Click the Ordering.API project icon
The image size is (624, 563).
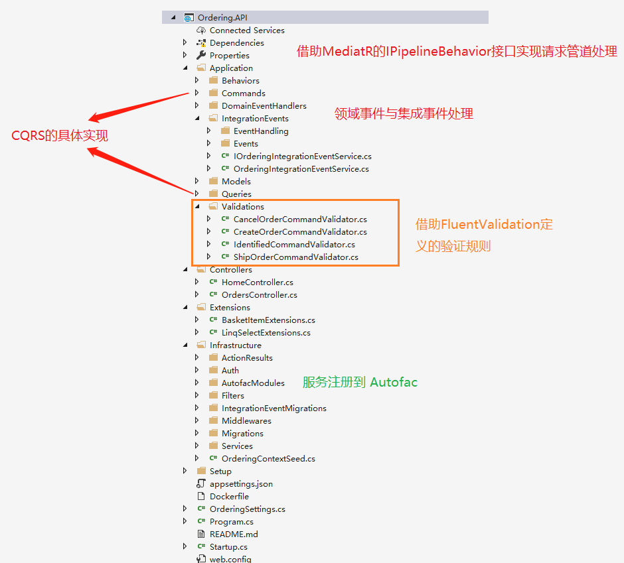[x=189, y=18]
